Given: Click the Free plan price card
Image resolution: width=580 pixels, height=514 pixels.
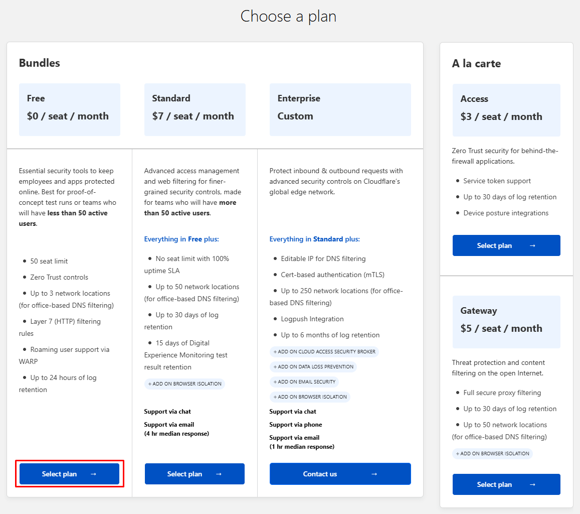Looking at the screenshot, I should click(x=70, y=109).
